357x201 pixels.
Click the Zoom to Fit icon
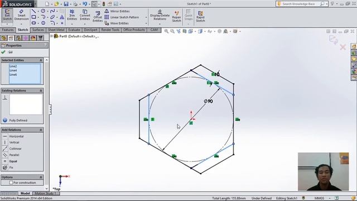pyautogui.click(x=166, y=31)
